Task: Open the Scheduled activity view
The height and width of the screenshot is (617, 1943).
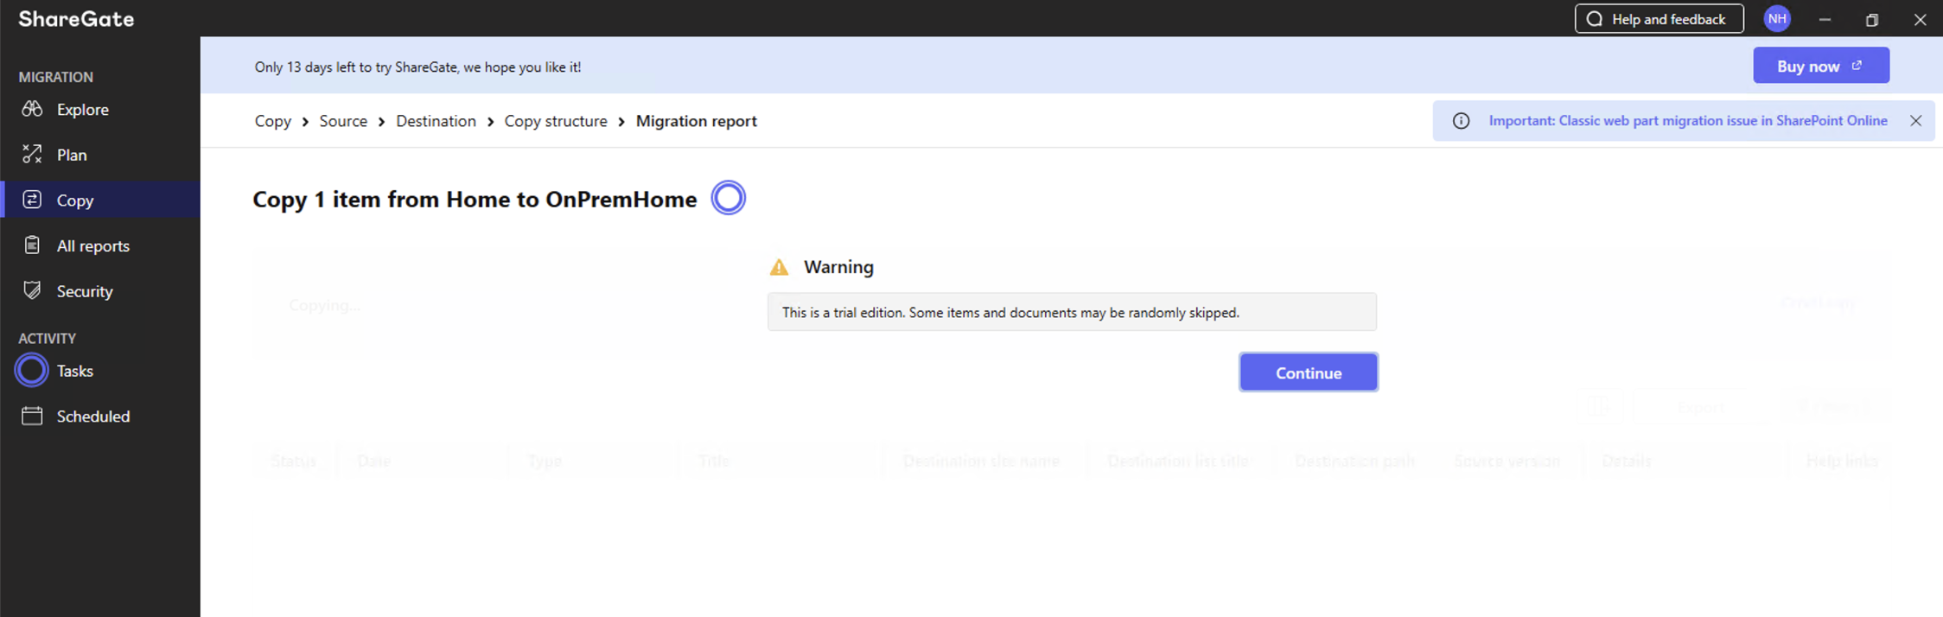Action: pyautogui.click(x=100, y=417)
